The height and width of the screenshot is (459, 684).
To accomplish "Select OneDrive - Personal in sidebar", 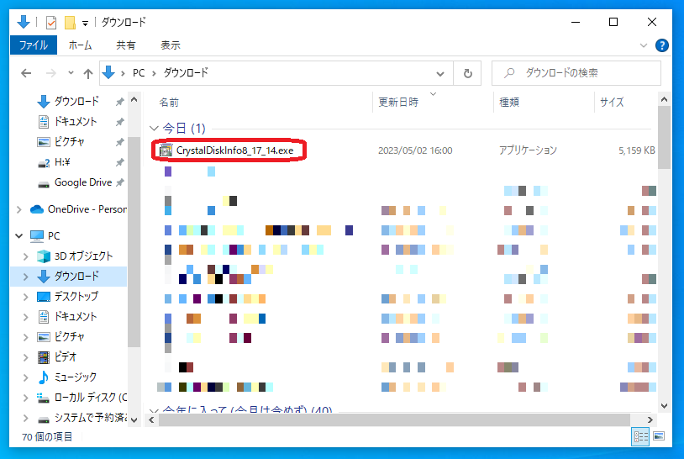I will point(87,209).
